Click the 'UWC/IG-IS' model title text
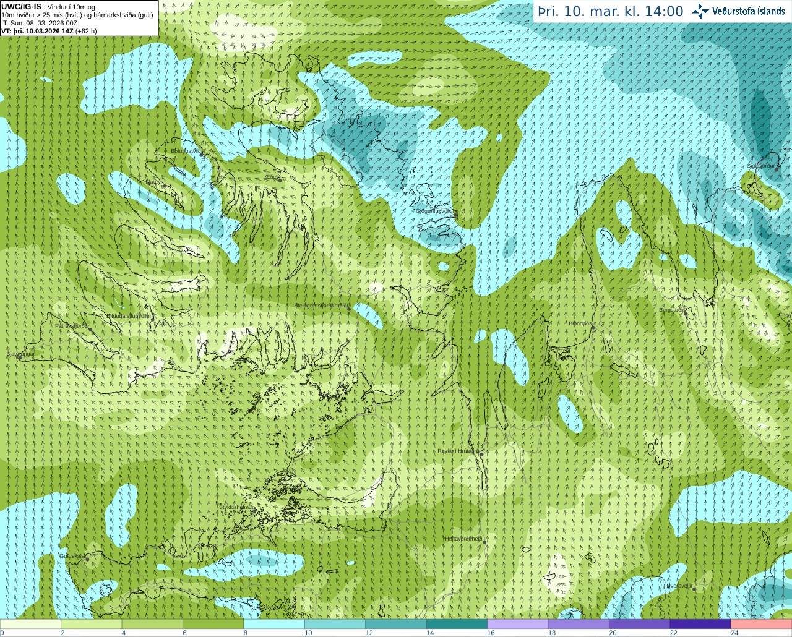The height and width of the screenshot is (637, 792). pos(22,7)
